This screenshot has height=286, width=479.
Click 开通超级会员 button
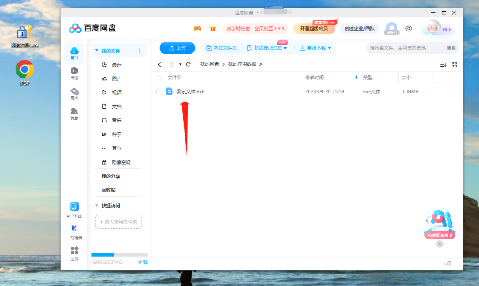point(314,29)
